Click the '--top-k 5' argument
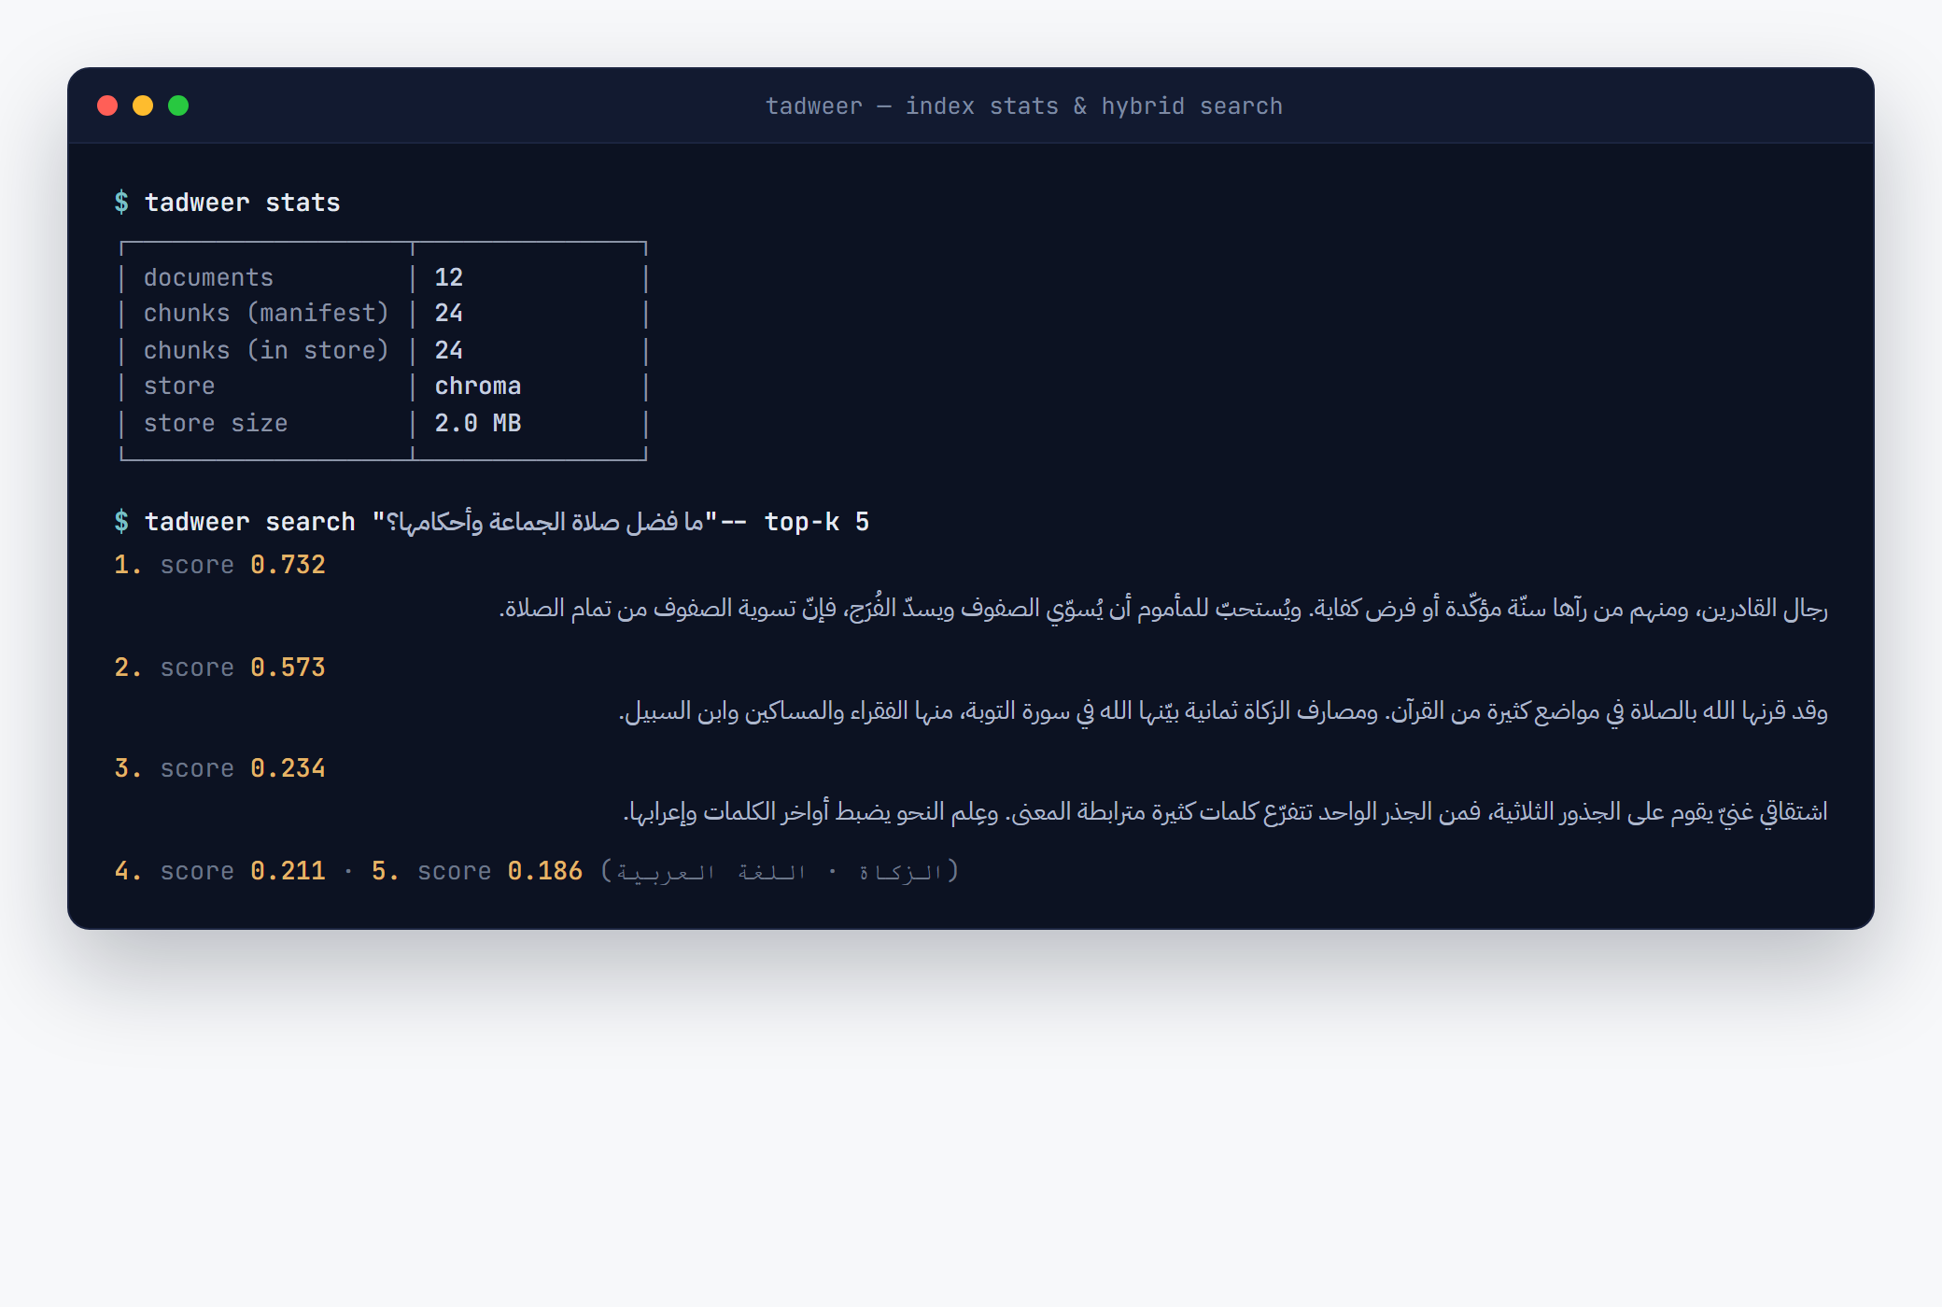The width and height of the screenshot is (1942, 1307). pyautogui.click(x=795, y=522)
